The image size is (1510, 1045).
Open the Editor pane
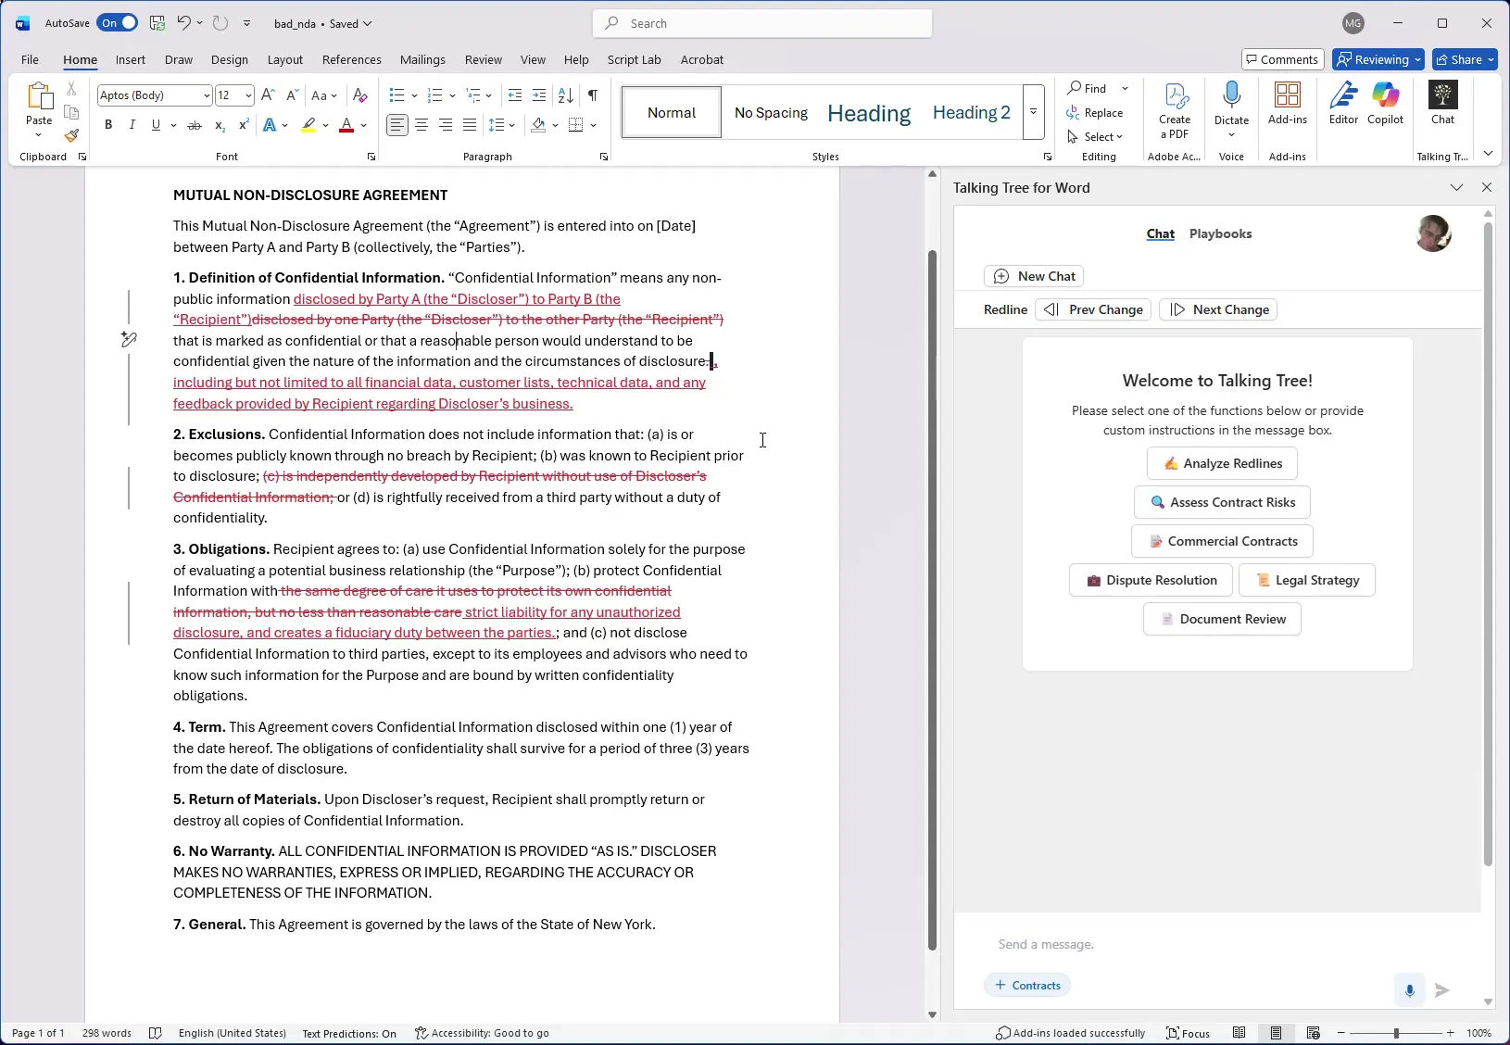[1343, 103]
